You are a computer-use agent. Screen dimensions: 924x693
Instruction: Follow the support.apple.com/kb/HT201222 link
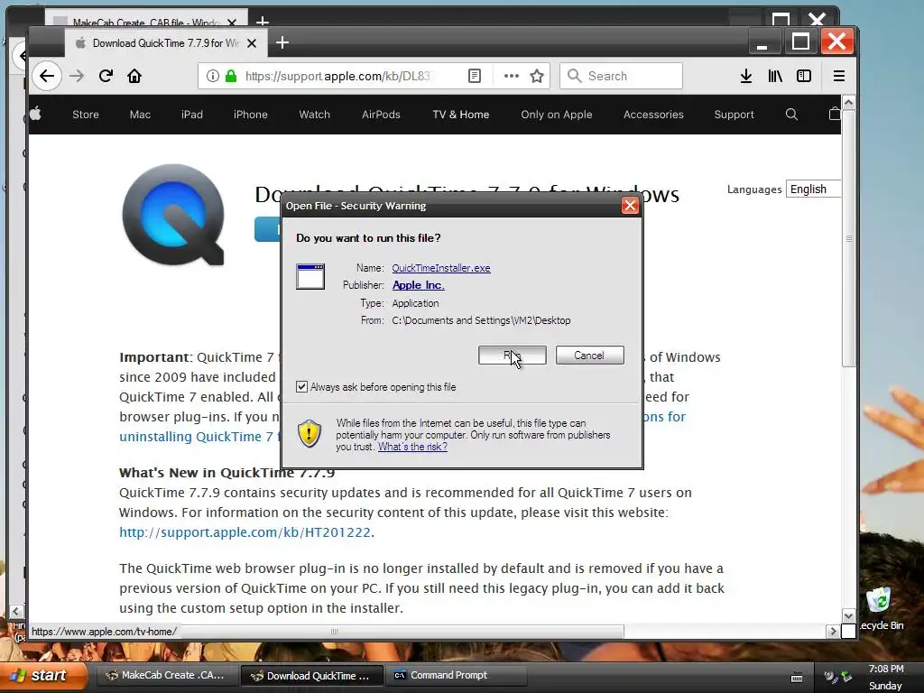click(245, 532)
